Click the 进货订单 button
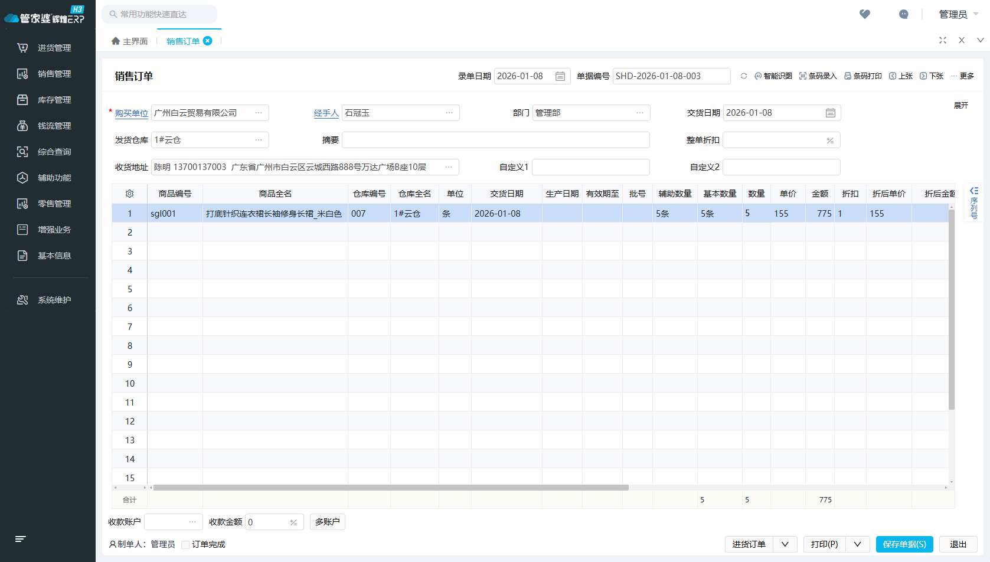This screenshot has width=990, height=562. click(749, 544)
